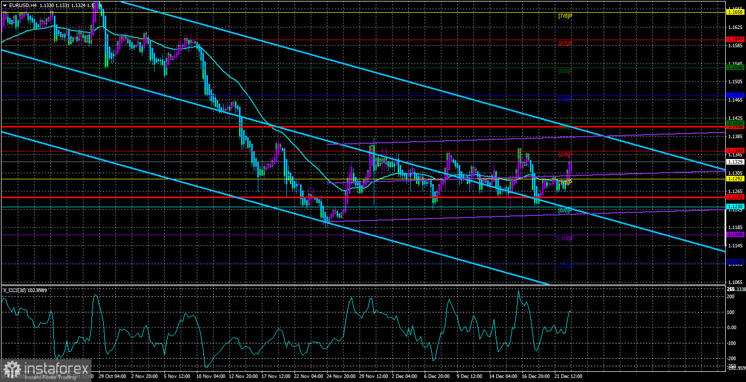
Task: Click the 22 Nov 04:00 time label
Action: point(309,376)
